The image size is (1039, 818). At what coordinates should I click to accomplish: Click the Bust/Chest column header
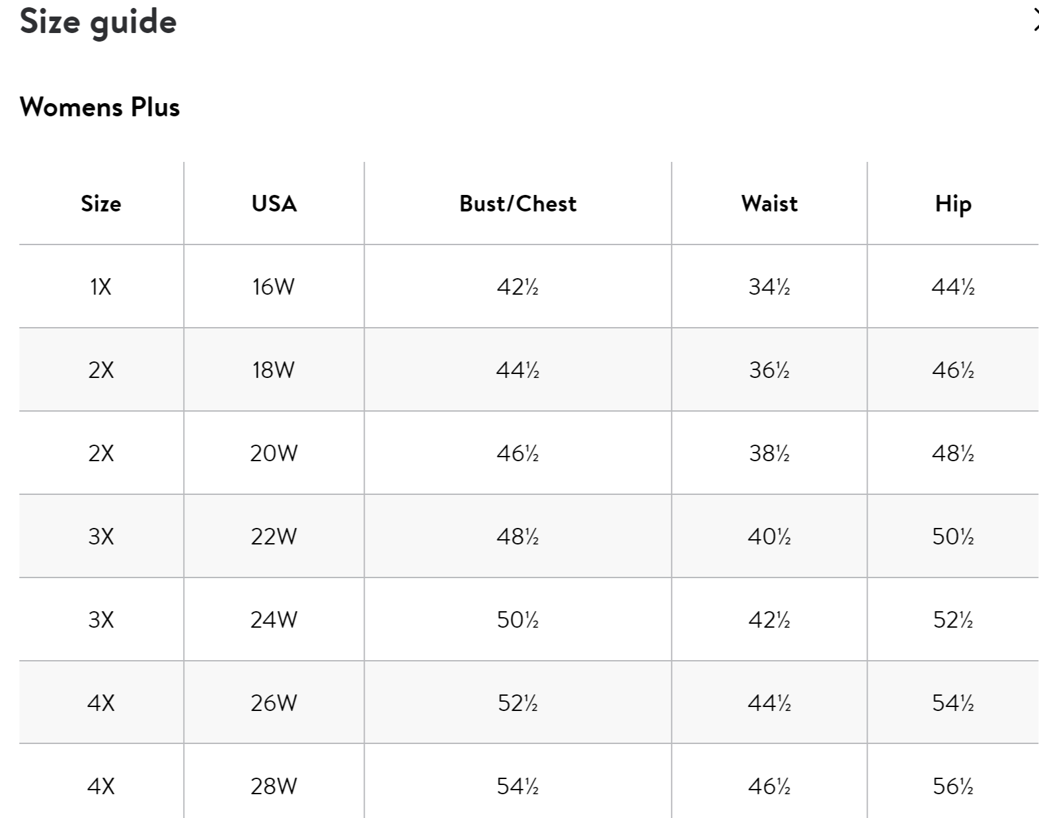[518, 204]
